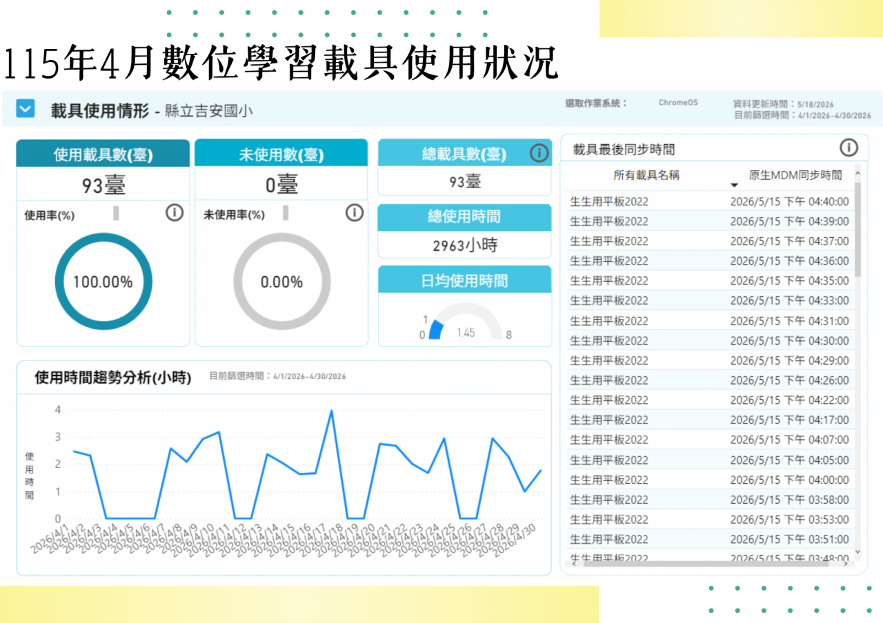The width and height of the screenshot is (883, 623).
Task: Click info icon on 總載具數(臺) card
Action: (x=539, y=153)
